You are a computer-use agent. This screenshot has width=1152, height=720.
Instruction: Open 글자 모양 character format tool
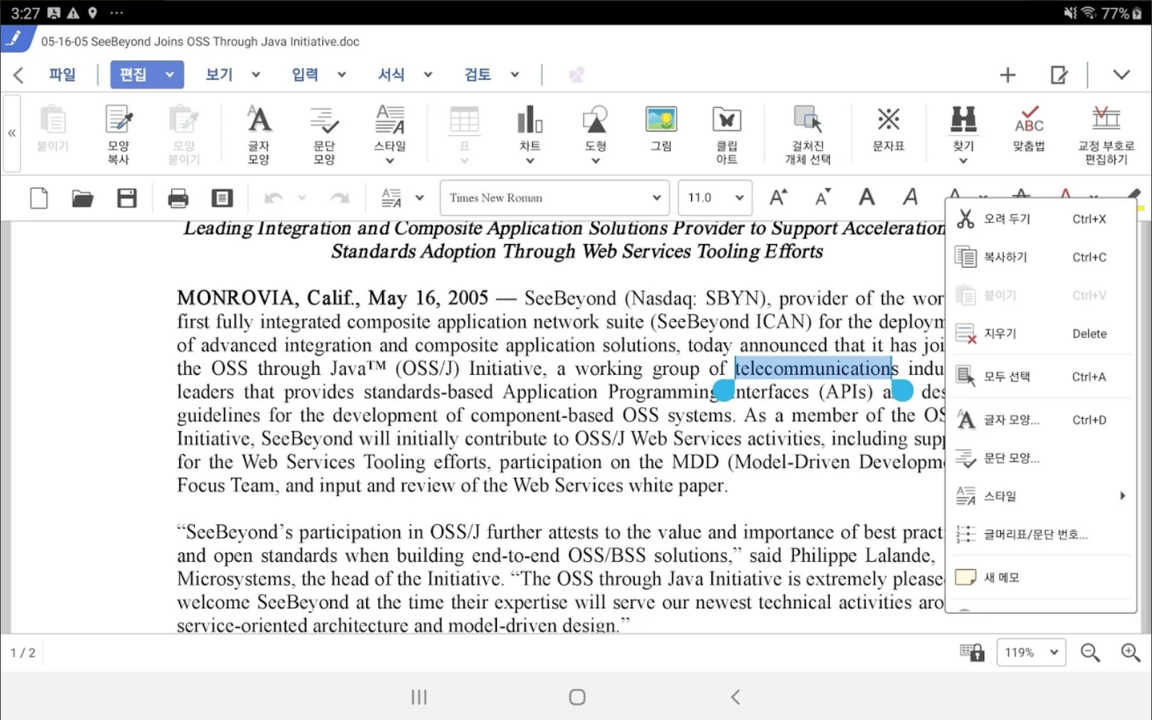pyautogui.click(x=259, y=134)
